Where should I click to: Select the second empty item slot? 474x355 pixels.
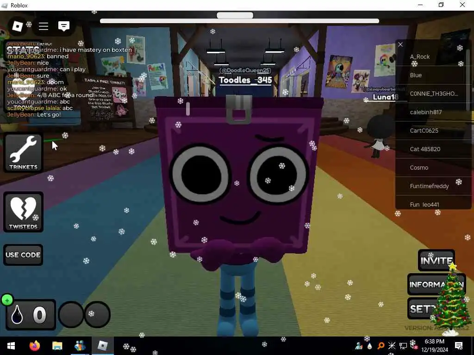97,314
